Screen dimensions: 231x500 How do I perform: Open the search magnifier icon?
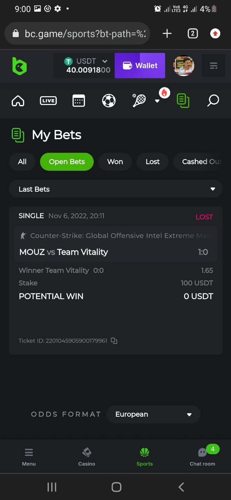213,100
